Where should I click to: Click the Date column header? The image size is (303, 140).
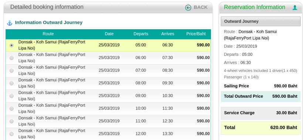click(109, 34)
